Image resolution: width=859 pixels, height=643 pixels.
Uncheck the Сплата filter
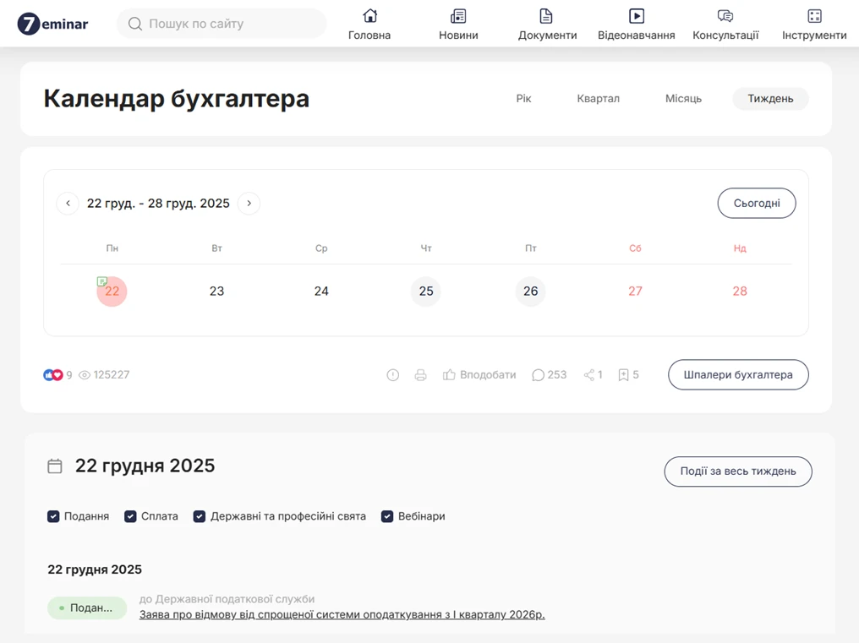tap(130, 515)
